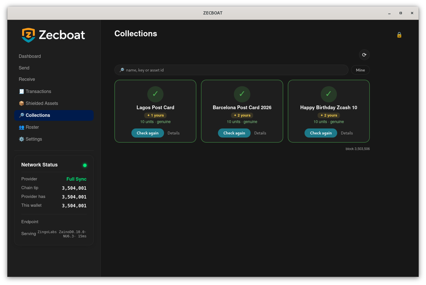Click the magnifier icon in the search field

pos(122,70)
